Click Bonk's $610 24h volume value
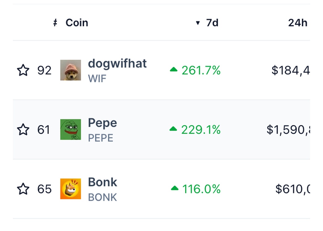 pyautogui.click(x=292, y=189)
